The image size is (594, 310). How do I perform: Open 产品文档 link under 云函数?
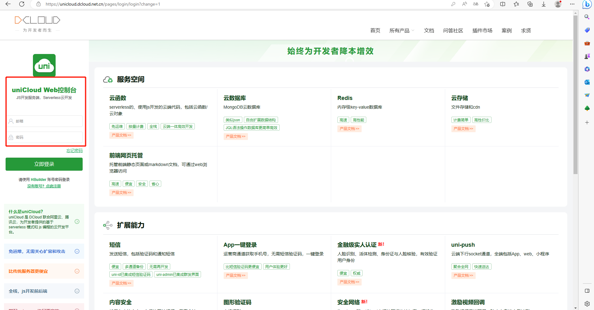(121, 135)
